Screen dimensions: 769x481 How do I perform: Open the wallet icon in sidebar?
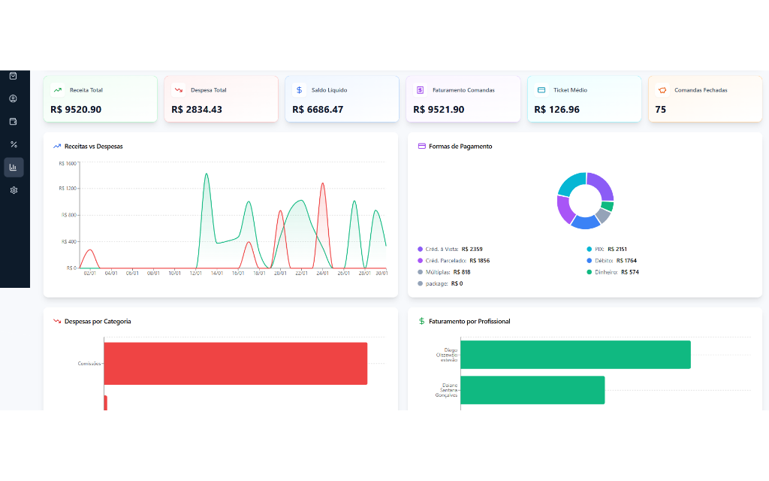(14, 121)
